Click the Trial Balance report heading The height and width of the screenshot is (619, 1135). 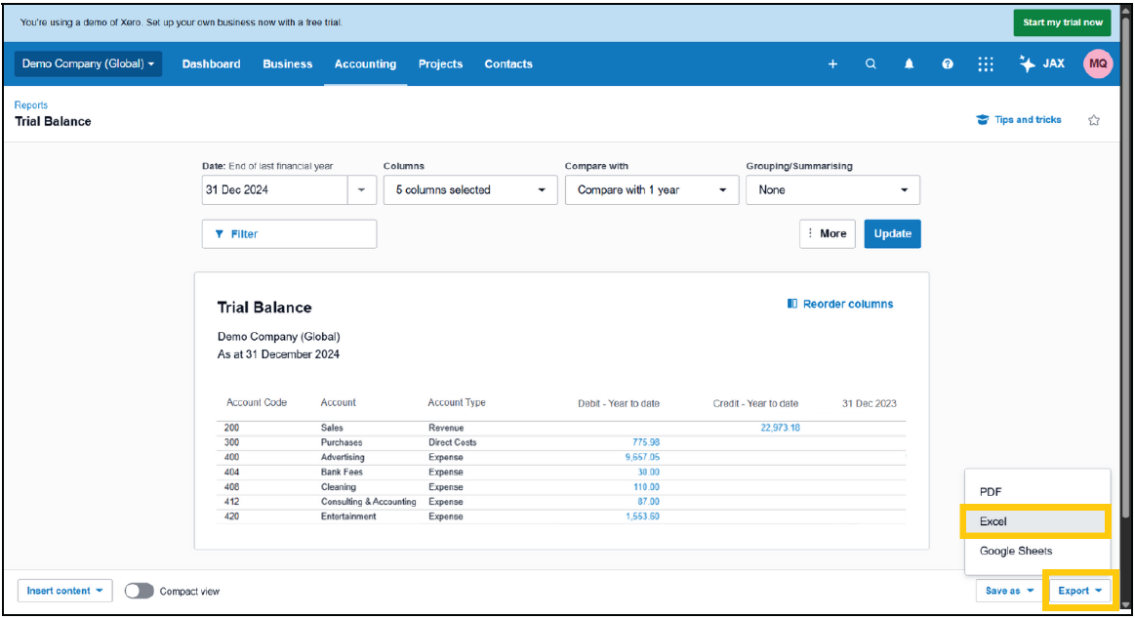pyautogui.click(x=264, y=307)
